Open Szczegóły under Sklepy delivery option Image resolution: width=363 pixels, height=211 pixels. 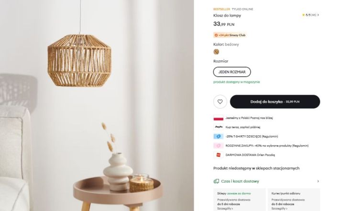point(225,209)
